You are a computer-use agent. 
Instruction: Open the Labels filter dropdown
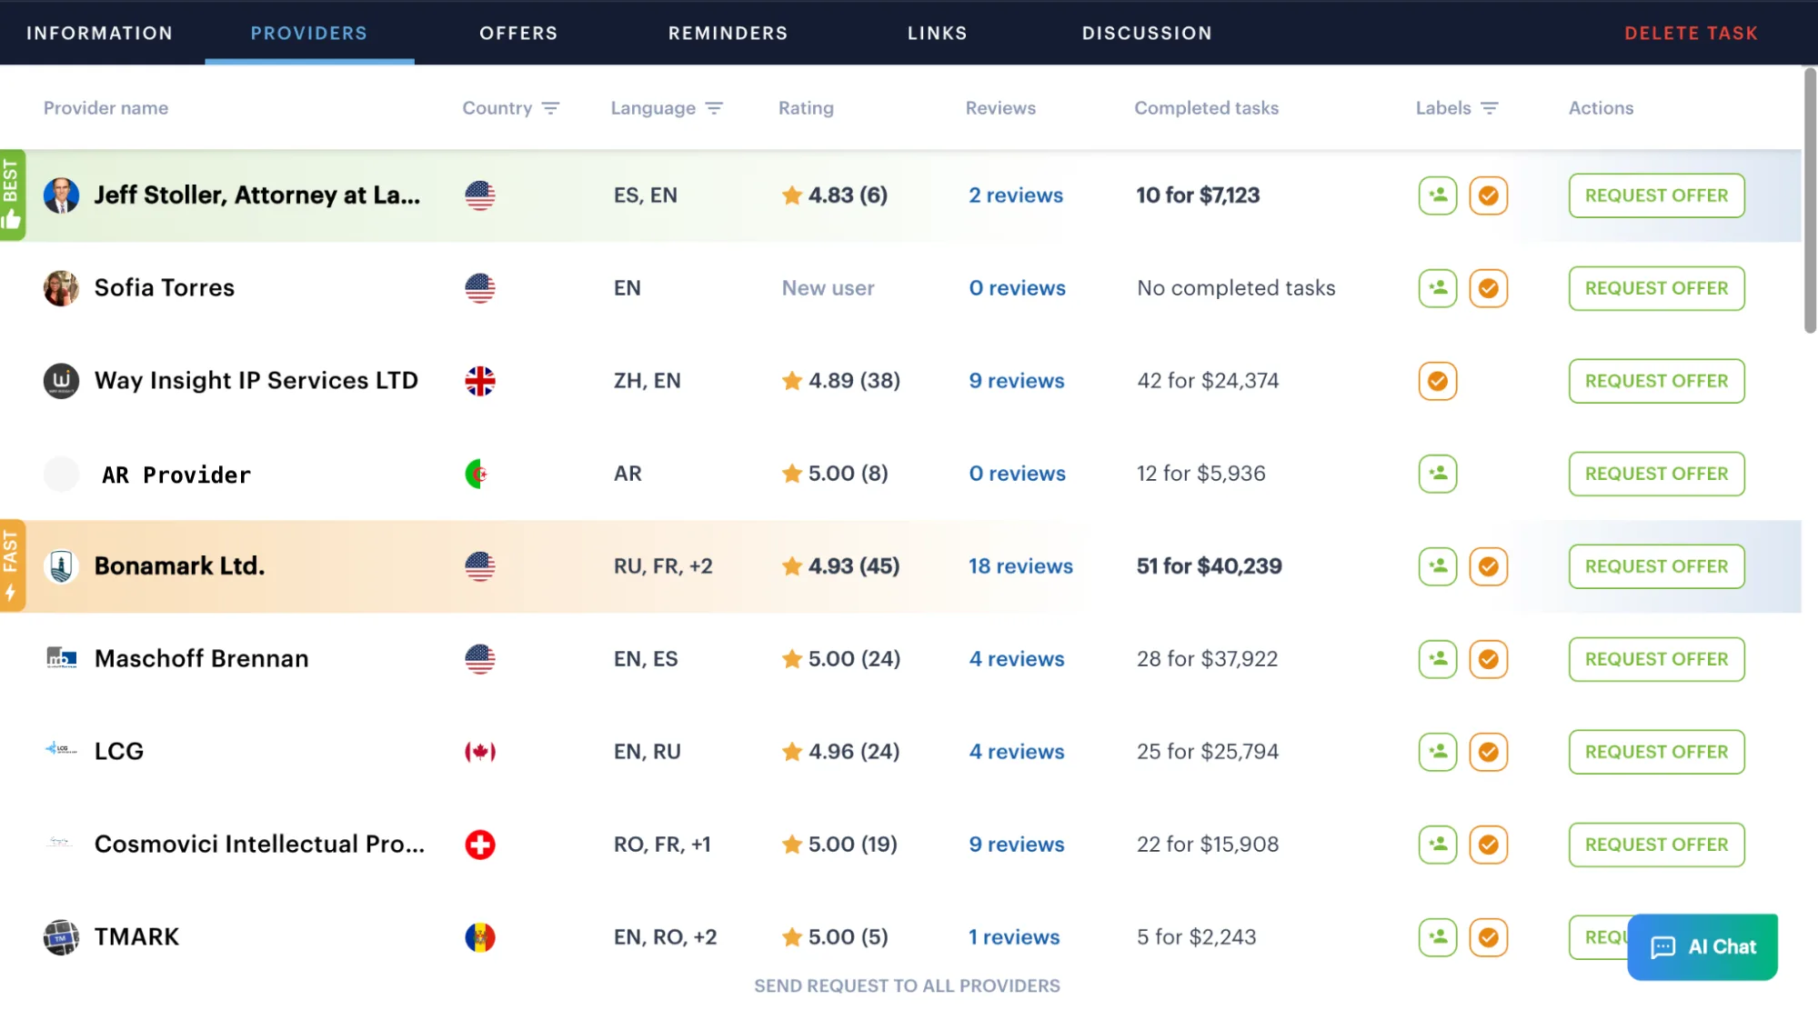point(1489,108)
